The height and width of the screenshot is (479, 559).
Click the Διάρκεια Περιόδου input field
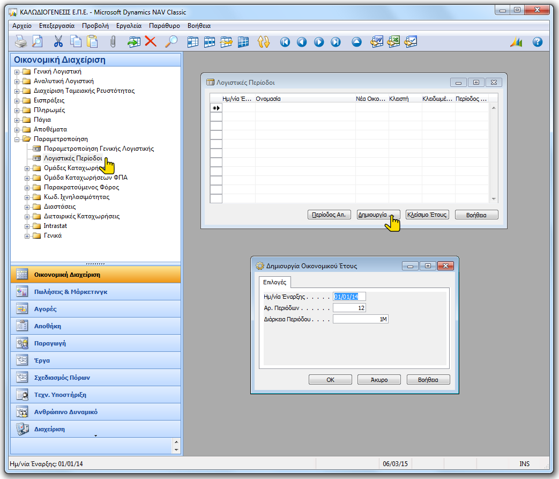360,320
